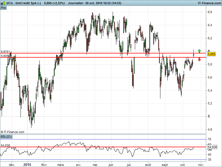Click the févr. month label
Viewport: 222px width, 167px height.
coord(44,165)
